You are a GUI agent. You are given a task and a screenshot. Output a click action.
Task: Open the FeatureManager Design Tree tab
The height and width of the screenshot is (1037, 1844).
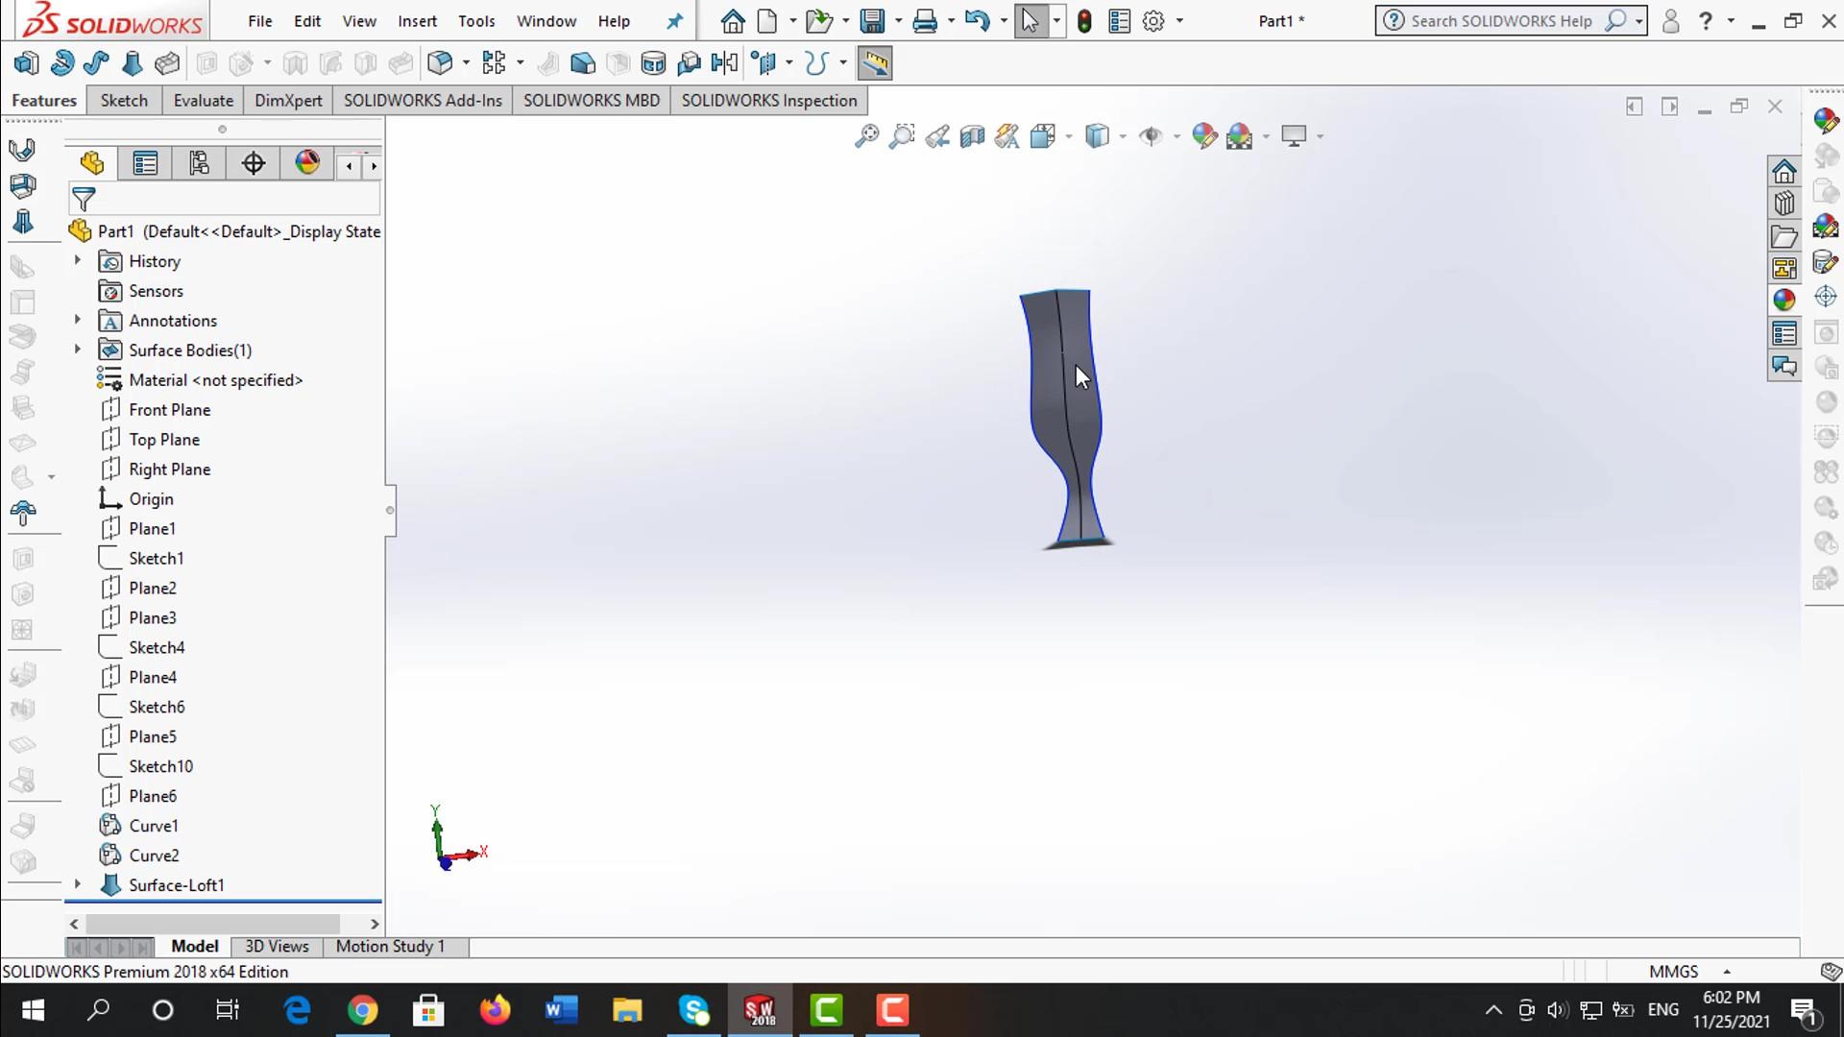click(x=92, y=163)
